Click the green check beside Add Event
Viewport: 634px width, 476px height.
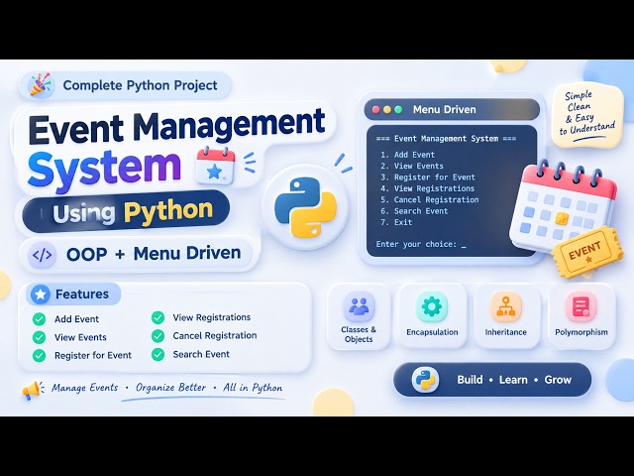point(39,319)
